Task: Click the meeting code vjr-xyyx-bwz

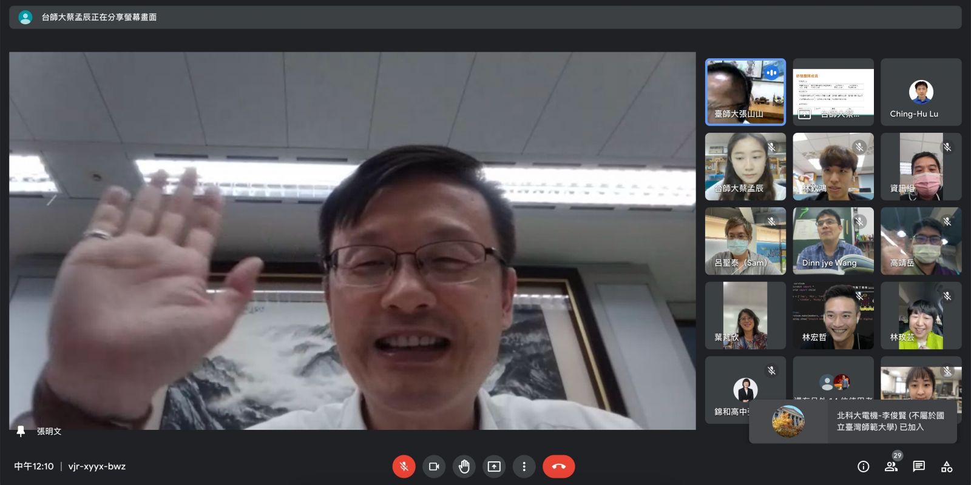Action: [x=97, y=466]
